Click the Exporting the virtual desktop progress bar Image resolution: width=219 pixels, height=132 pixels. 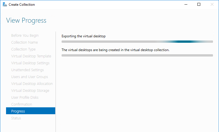pyautogui.click(x=137, y=42)
